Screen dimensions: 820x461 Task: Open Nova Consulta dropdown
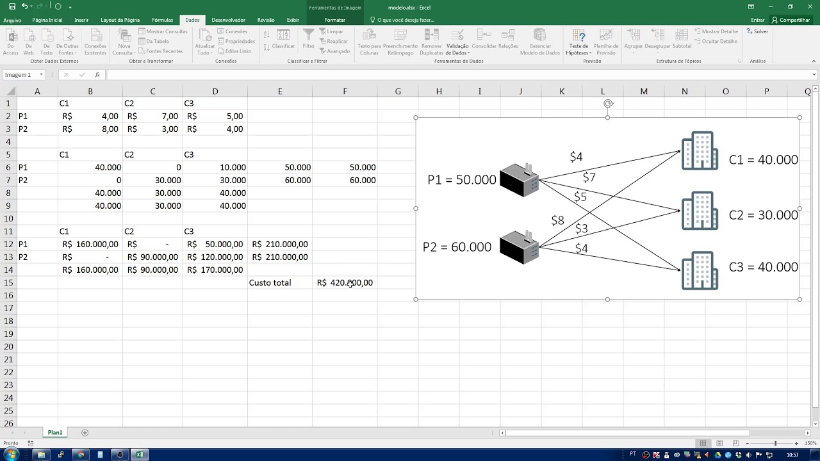click(124, 42)
